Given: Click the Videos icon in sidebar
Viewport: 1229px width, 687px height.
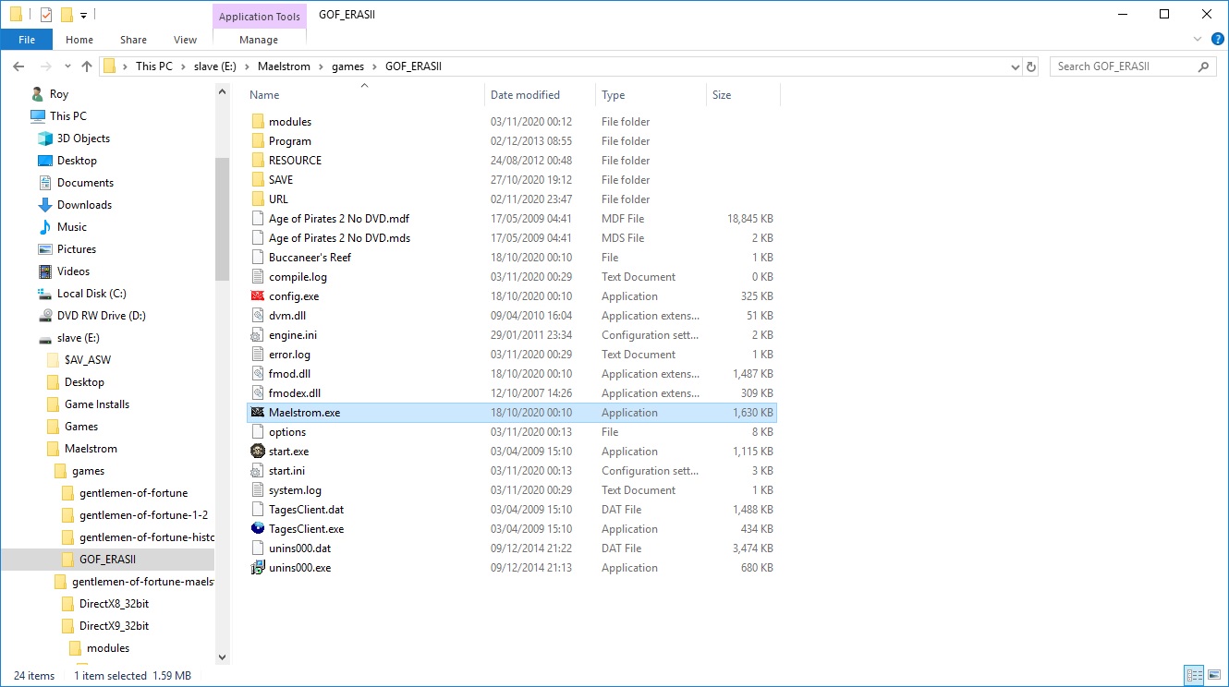Looking at the screenshot, I should tap(45, 271).
